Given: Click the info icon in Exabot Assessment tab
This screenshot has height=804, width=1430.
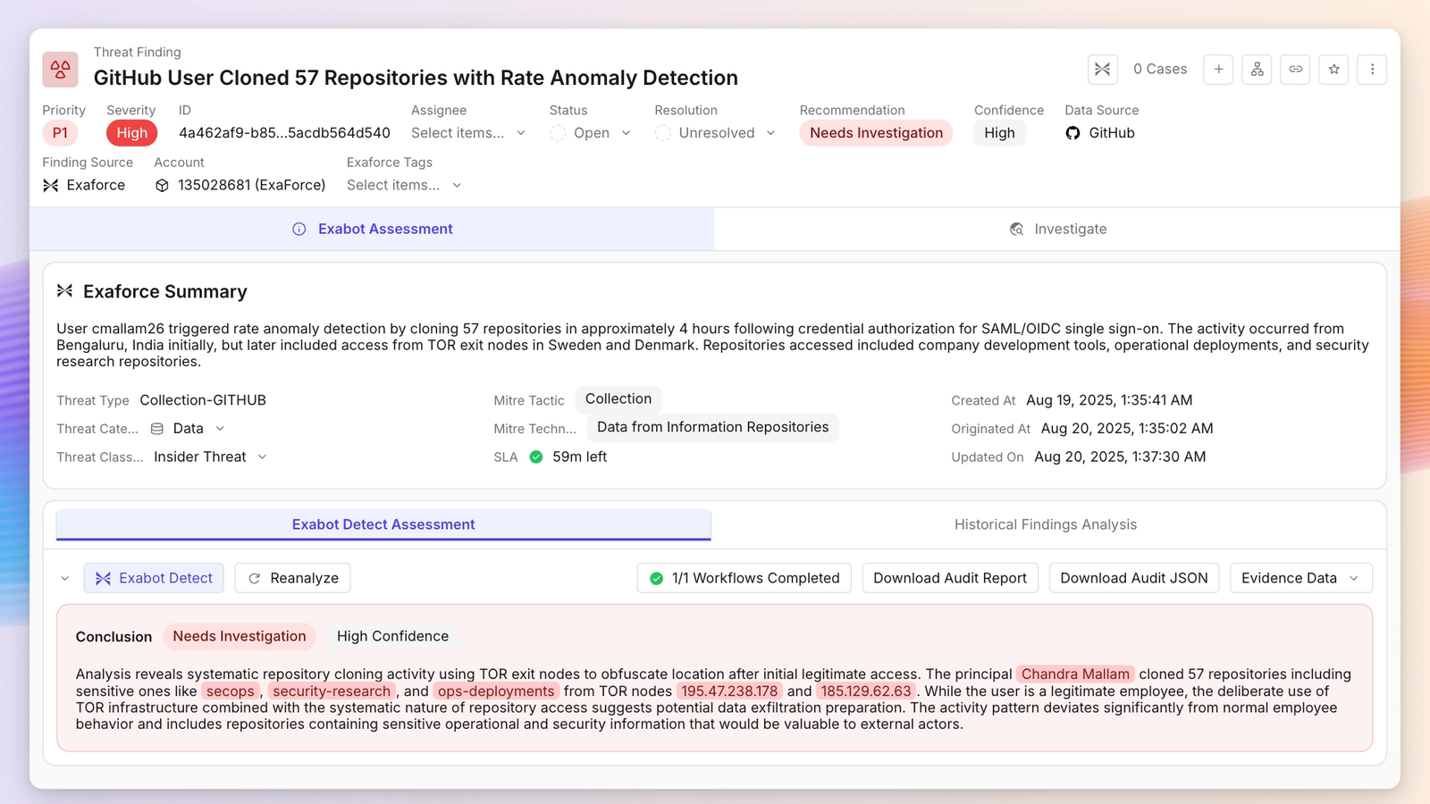Looking at the screenshot, I should pos(299,230).
